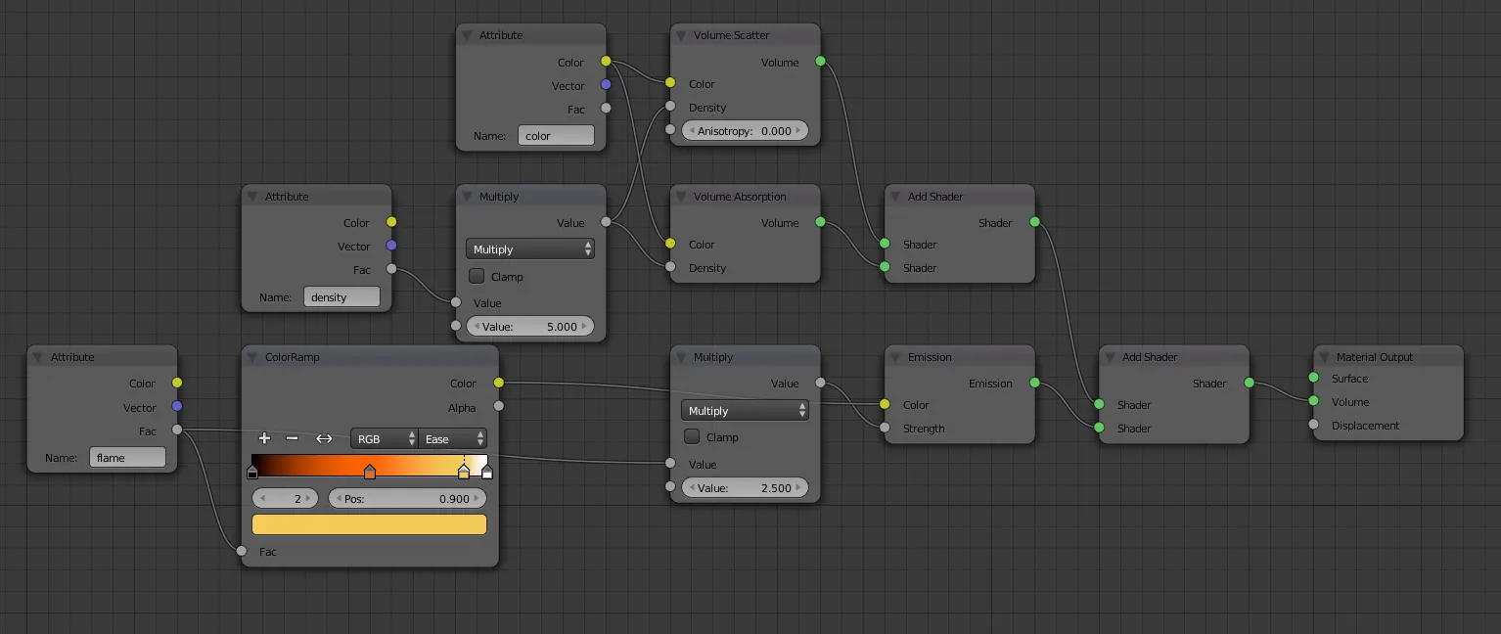Open the Ease interpolation dropdown in ColorRamp
The image size is (1501, 634).
tap(453, 439)
